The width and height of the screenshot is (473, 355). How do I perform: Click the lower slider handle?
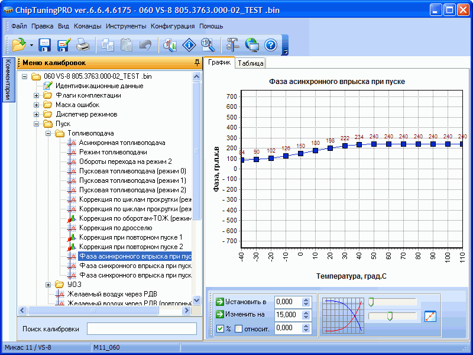[x=390, y=317]
